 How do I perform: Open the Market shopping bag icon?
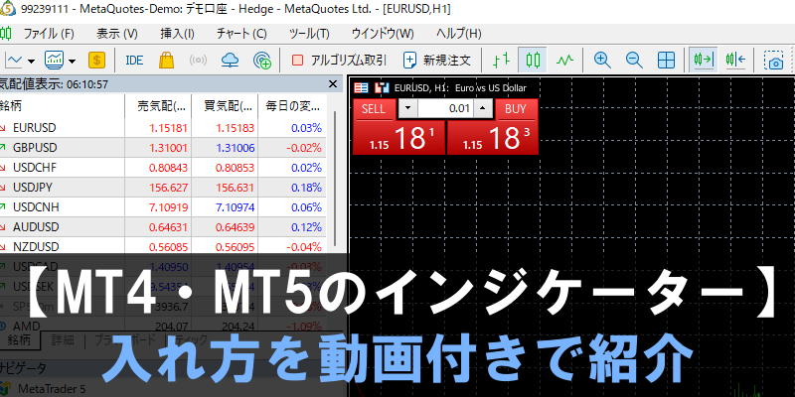[x=166, y=61]
